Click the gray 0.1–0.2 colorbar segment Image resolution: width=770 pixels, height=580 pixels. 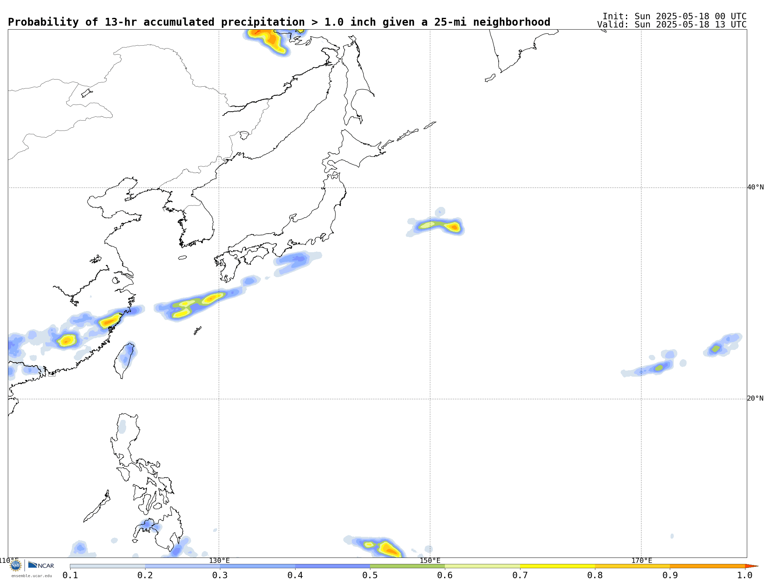(x=107, y=566)
